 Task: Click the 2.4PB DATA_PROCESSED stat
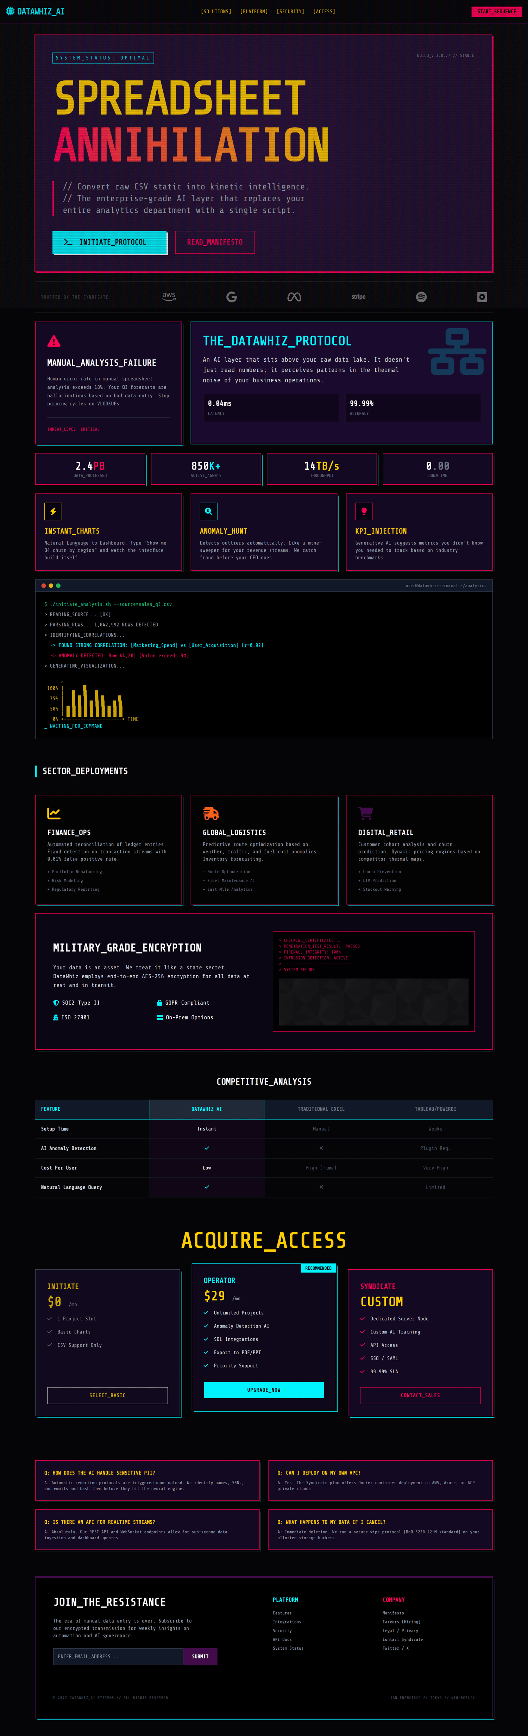(90, 469)
